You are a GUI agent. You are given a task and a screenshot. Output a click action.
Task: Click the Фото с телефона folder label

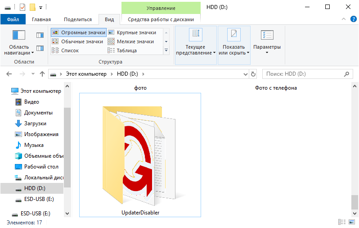[276, 88]
